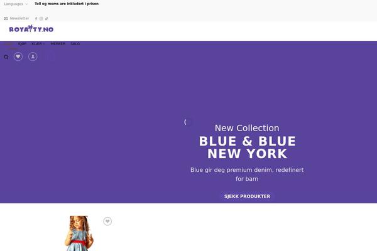
Task: Open the Facebook social icon
Action: point(36,18)
